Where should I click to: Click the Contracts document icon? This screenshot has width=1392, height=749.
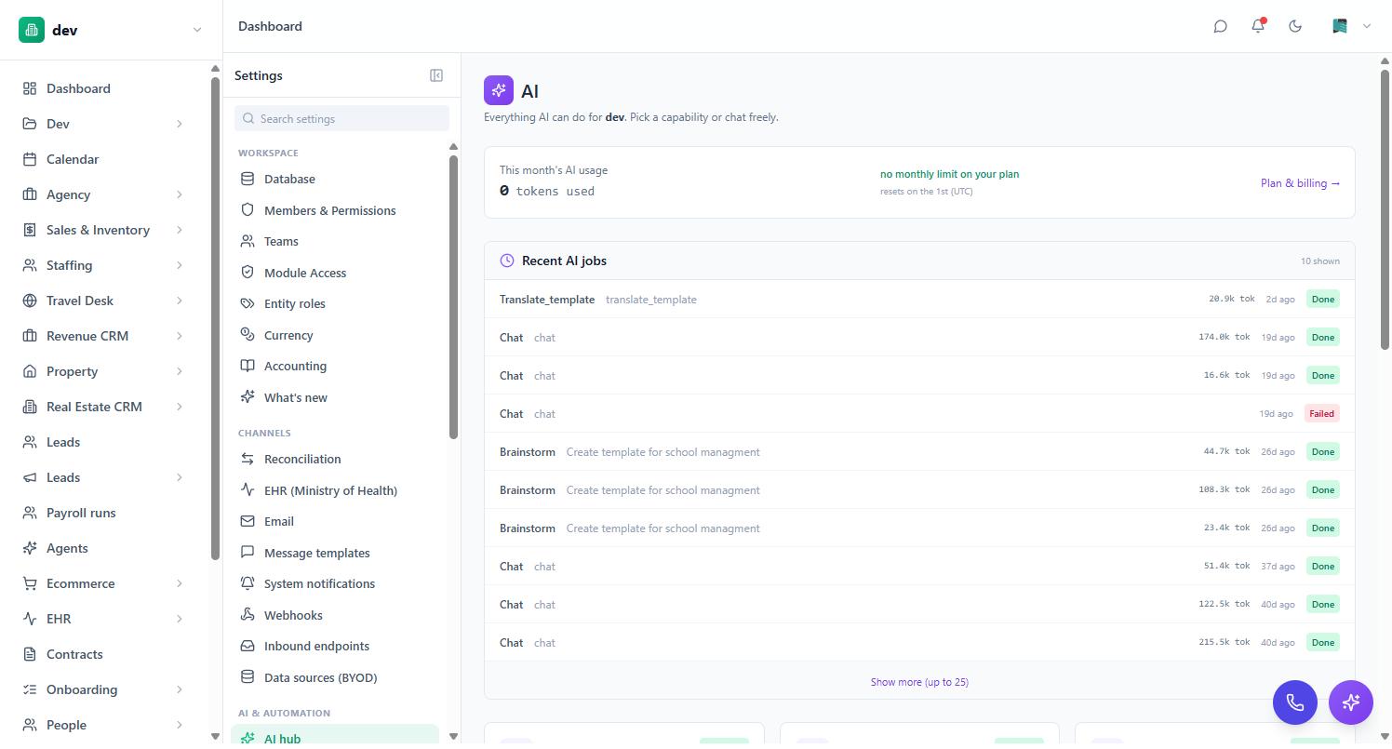point(30,654)
